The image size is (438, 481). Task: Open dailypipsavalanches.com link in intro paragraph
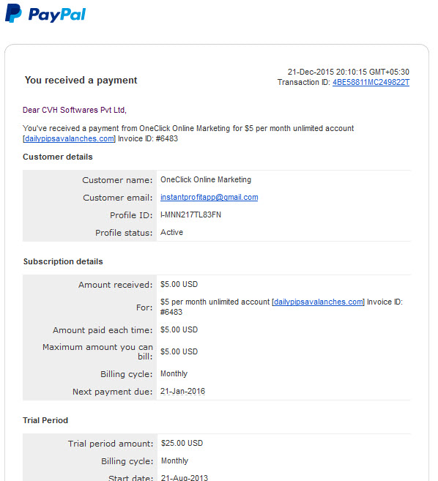point(70,138)
